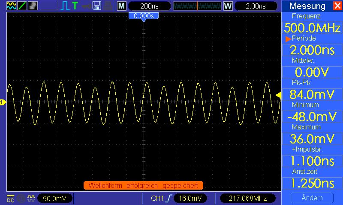Click the M main timebase icon
Screen dimensions: 343x205
(x=122, y=6)
